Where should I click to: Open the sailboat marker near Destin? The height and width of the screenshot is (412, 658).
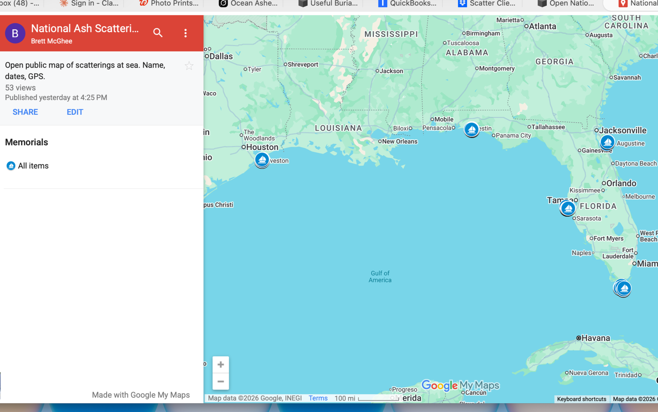pos(471,129)
